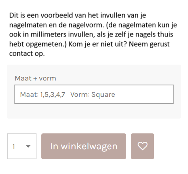
Task: Add the item to the shopping cart
Action: 84,146
